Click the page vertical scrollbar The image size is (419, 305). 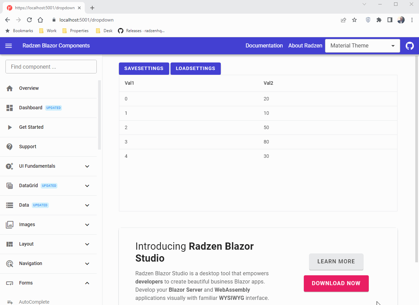416,159
